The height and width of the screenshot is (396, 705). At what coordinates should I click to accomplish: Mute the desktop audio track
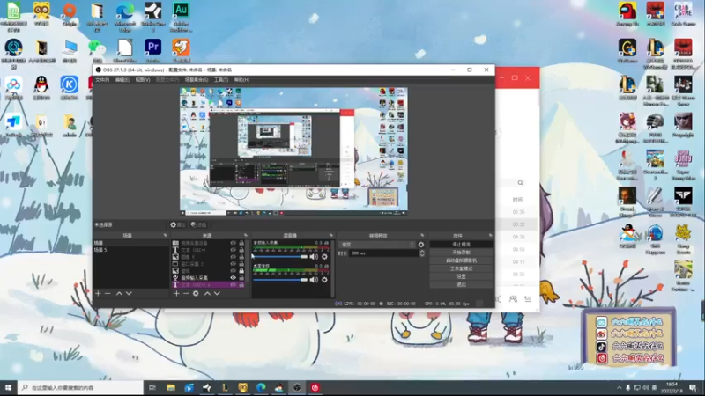click(314, 280)
